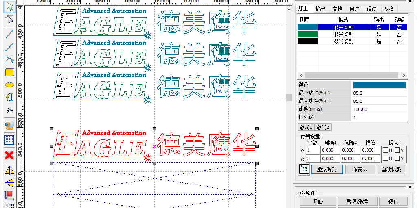Select the point star tool
The width and height of the screenshot is (417, 208).
click(10, 110)
